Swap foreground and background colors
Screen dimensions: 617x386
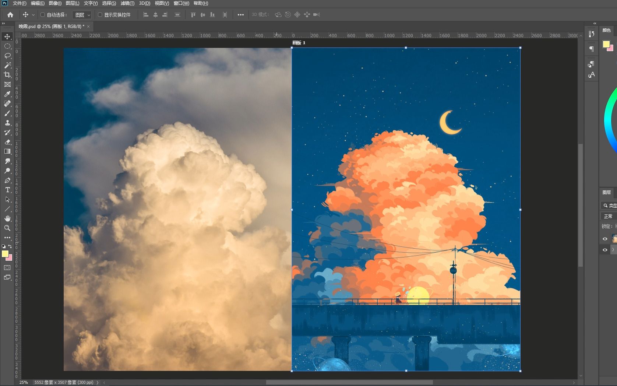(x=10, y=246)
